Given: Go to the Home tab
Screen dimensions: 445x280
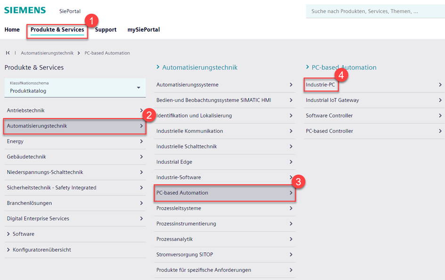Looking at the screenshot, I should click(12, 30).
